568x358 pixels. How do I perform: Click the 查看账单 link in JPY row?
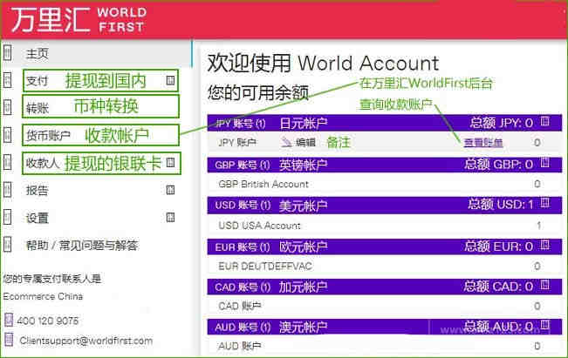[483, 143]
